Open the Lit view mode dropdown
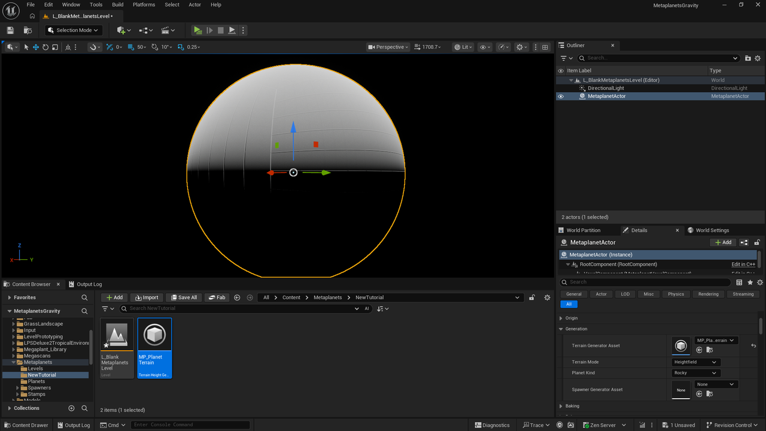Screen dimensions: 766x431 click(x=464, y=47)
